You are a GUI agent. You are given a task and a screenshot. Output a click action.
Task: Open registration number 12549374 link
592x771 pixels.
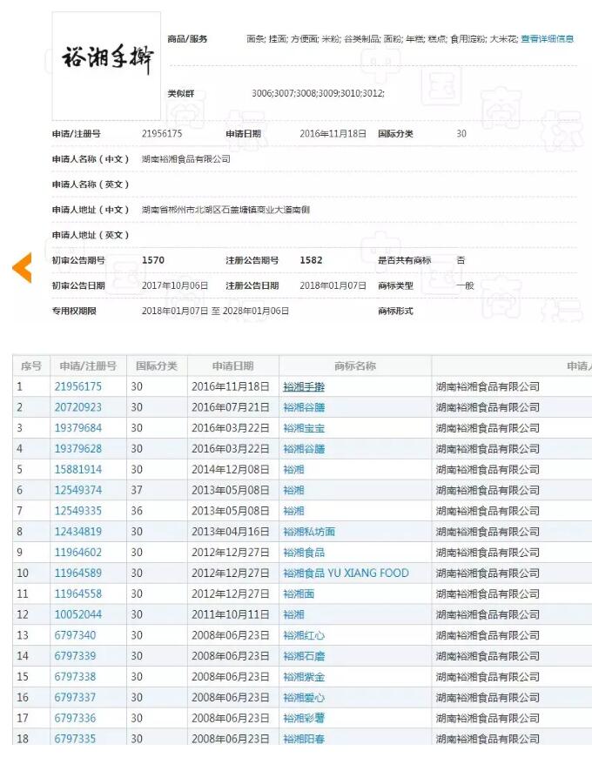click(77, 490)
